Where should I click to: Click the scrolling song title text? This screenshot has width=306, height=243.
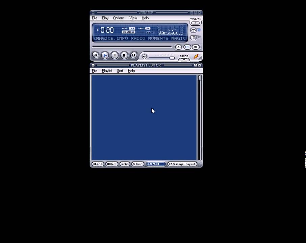[140, 38]
